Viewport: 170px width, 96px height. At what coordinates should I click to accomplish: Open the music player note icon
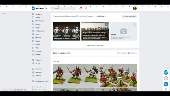(x=86, y=8)
